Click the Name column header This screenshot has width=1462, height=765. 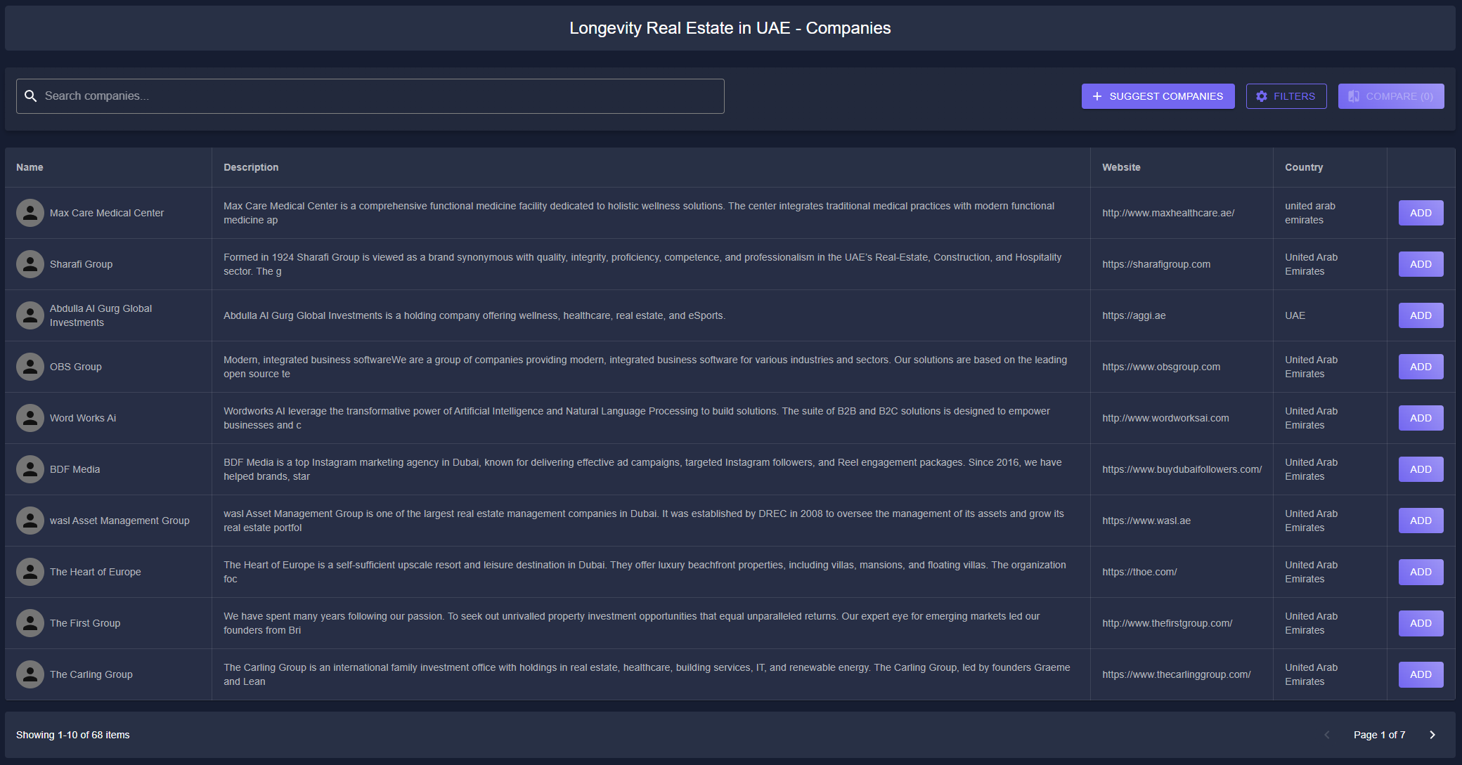coord(30,167)
